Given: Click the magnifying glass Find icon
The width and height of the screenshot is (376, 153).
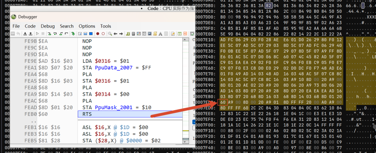Looking at the screenshot, I should click(110, 34).
